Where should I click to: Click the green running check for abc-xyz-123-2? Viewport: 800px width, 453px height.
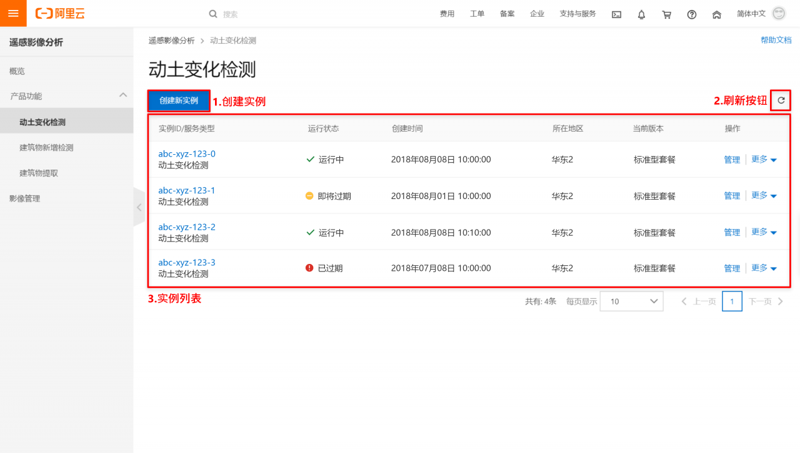(x=310, y=232)
